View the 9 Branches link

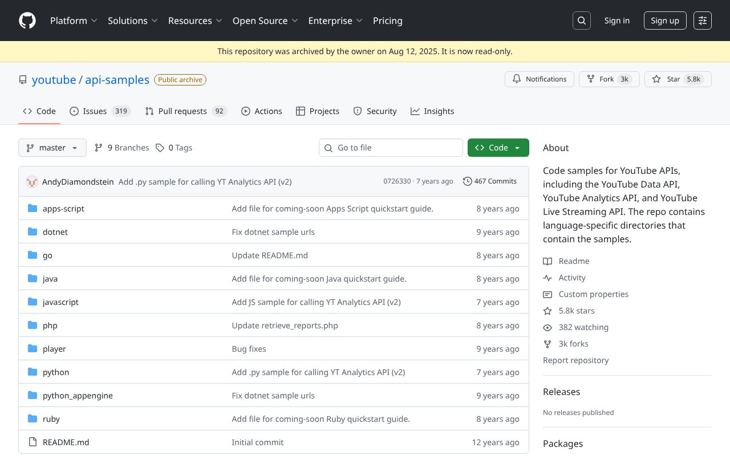pos(122,148)
